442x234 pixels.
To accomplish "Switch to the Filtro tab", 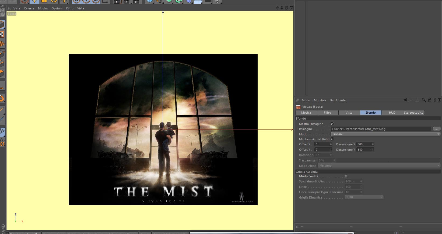I will pyautogui.click(x=328, y=113).
